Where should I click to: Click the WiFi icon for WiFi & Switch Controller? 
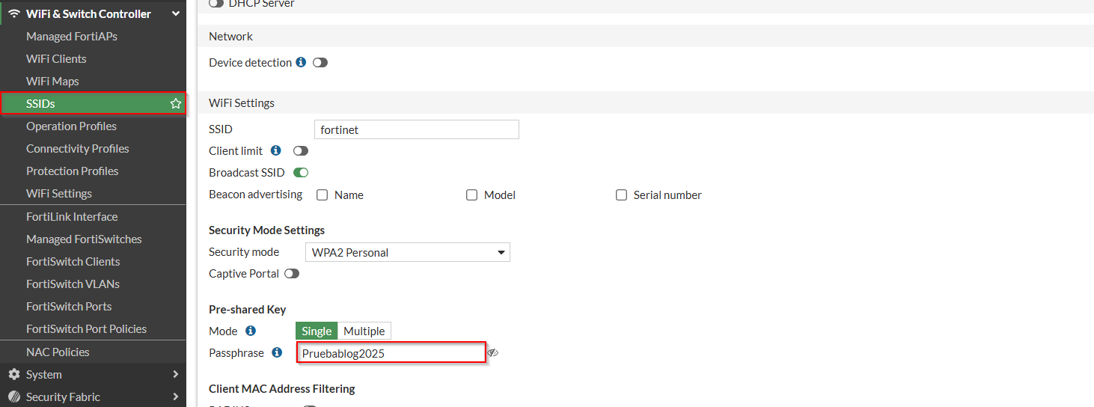[x=13, y=13]
